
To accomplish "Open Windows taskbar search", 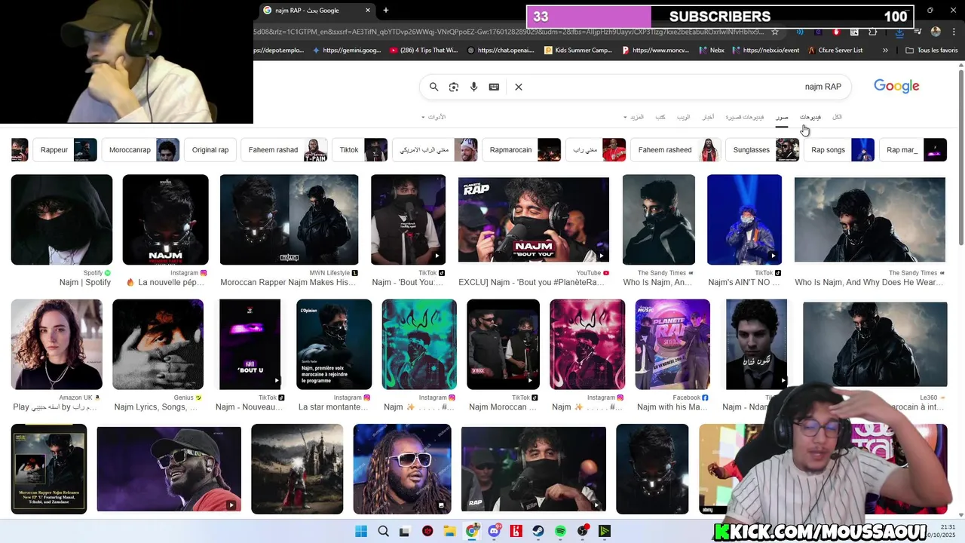I will tap(383, 532).
